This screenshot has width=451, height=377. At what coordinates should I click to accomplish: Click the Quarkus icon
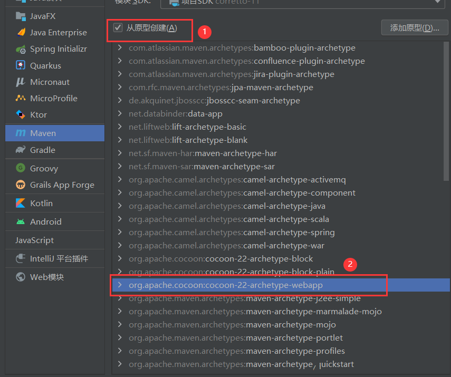point(21,65)
